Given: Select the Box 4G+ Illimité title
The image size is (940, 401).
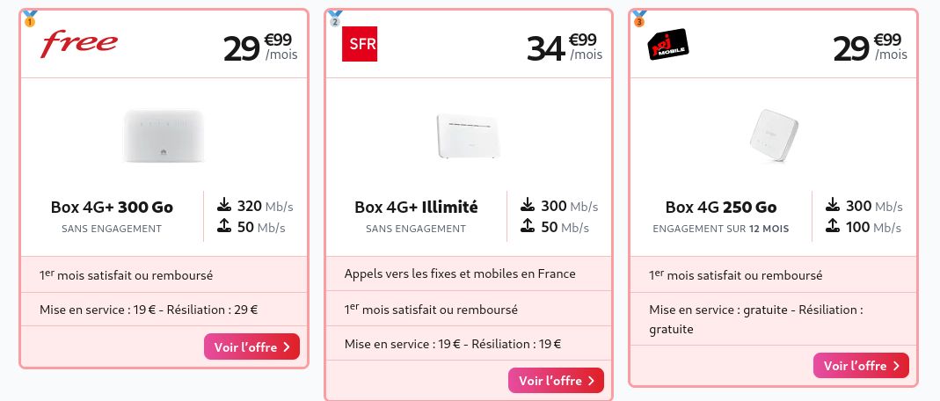Looking at the screenshot, I should click(x=416, y=208).
